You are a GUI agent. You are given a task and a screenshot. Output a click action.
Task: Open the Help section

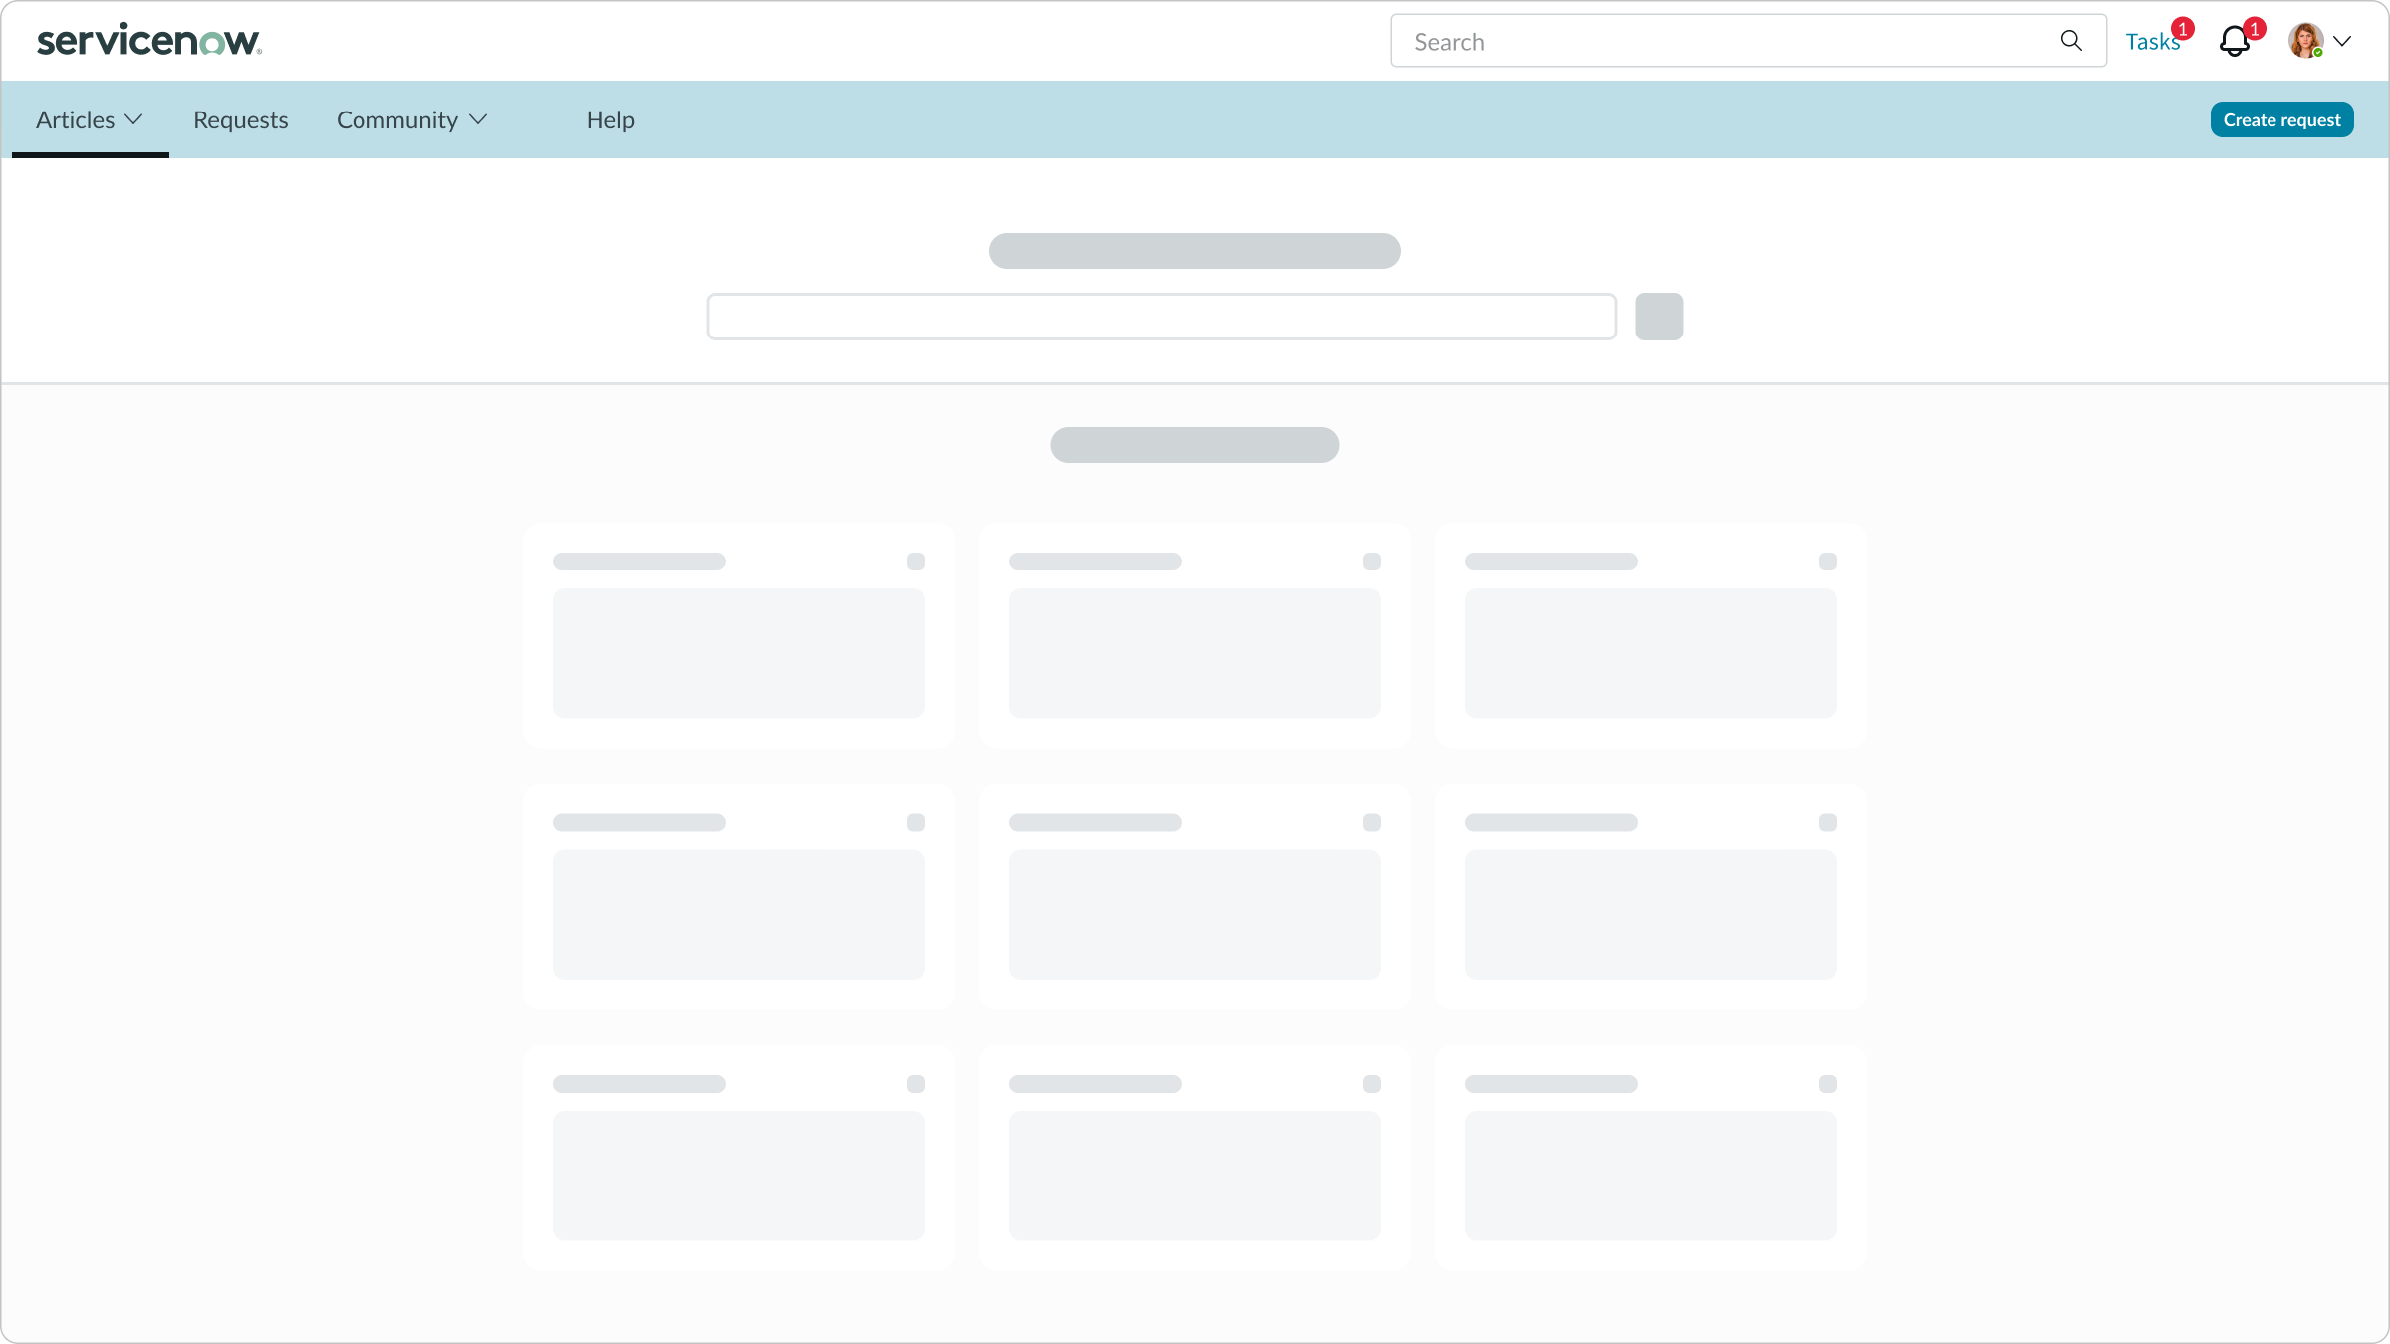(x=609, y=119)
